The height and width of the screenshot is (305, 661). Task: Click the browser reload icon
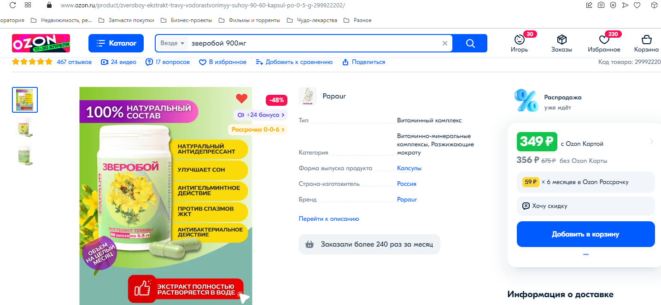[12, 5]
